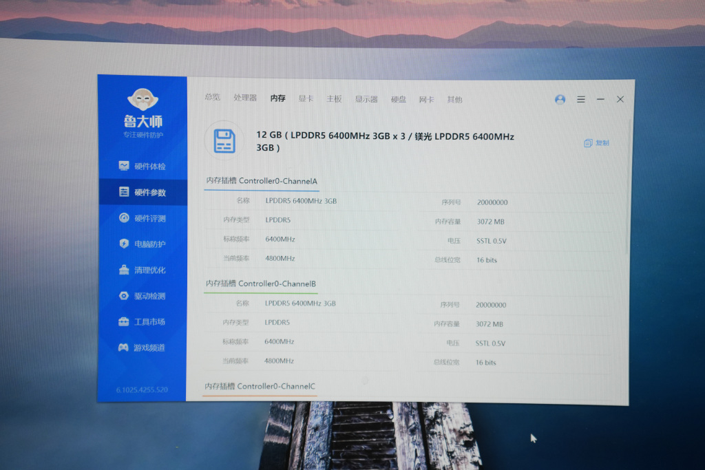Screen dimensions: 705x470
Task: Open 硬件评测 in the sidebar
Action: point(143,218)
